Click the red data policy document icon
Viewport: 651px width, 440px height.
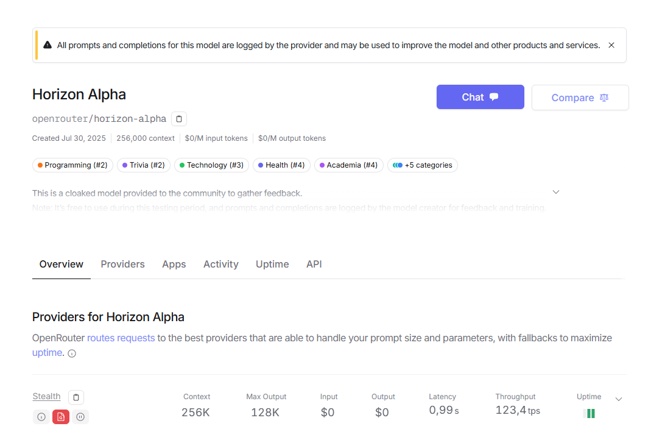(x=61, y=417)
